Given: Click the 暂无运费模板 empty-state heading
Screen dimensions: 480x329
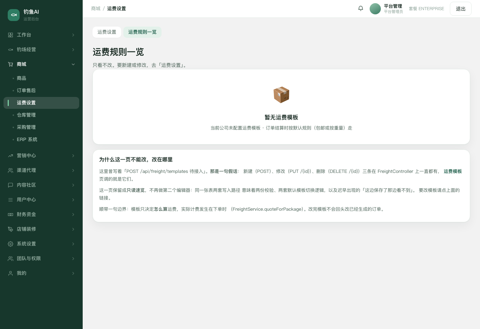Looking at the screenshot, I should coord(281,118).
